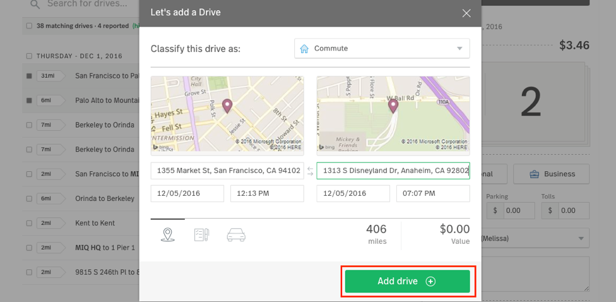
Task: Click the Kent to Kent drive row
Action: coord(81,223)
